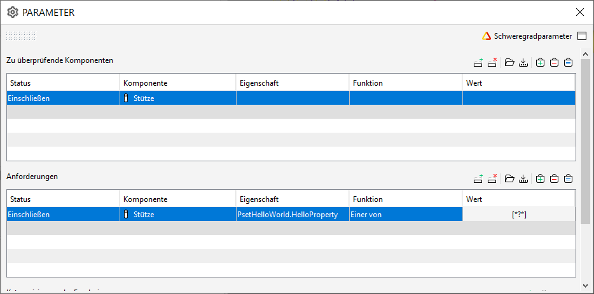Click the PsetHelloWorld.HelloProperty cell
Viewport: 594px width, 294px height.
pyautogui.click(x=293, y=215)
